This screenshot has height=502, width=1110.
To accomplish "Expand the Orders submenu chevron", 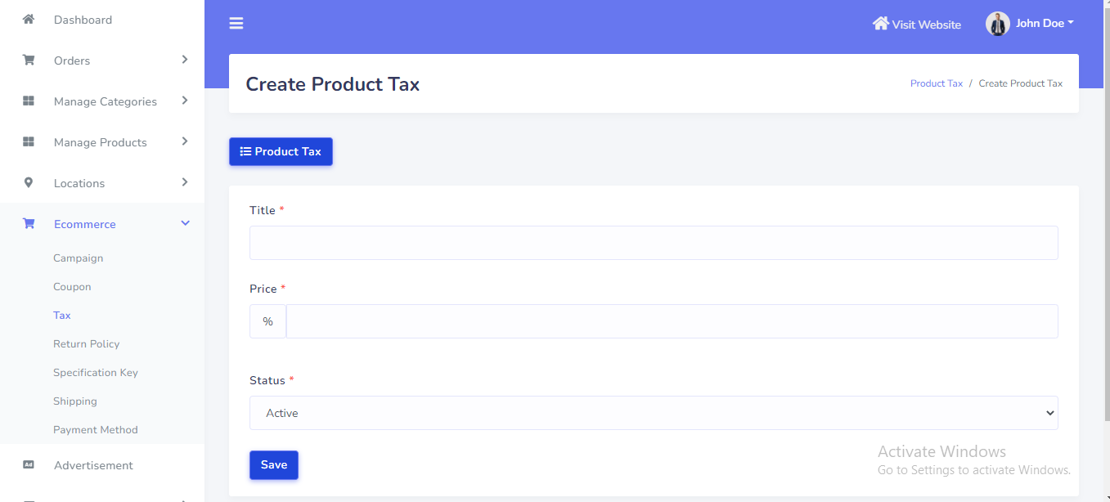I will tap(185, 60).
